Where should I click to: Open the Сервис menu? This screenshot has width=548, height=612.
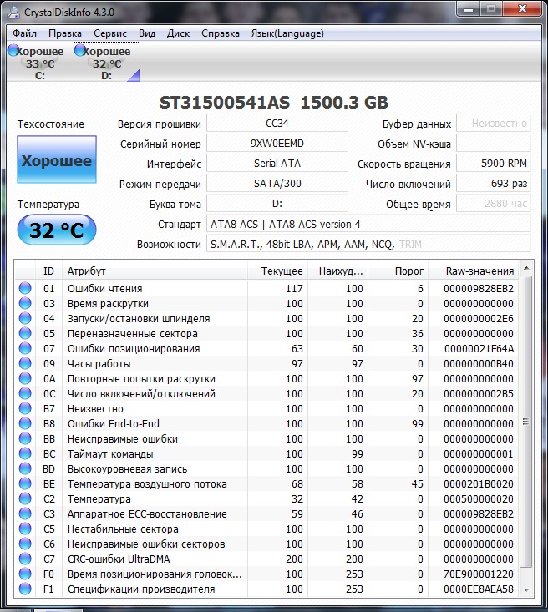[110, 33]
